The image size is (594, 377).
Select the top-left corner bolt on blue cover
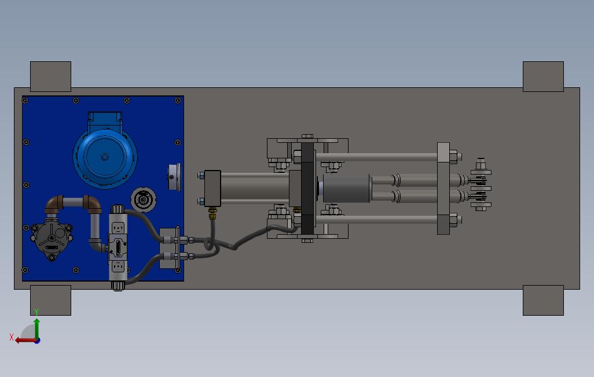point(25,101)
